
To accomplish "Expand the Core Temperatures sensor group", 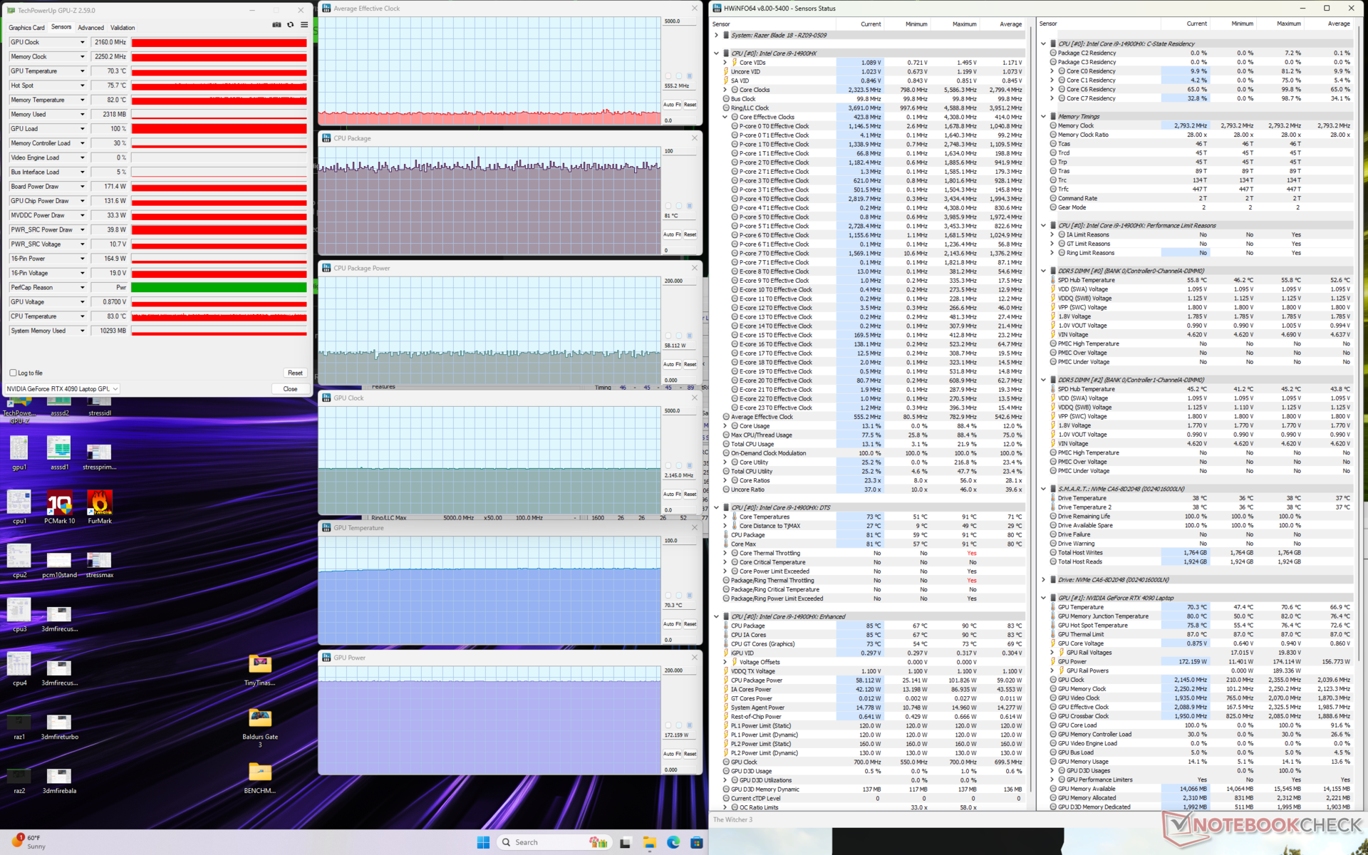I will 725,517.
